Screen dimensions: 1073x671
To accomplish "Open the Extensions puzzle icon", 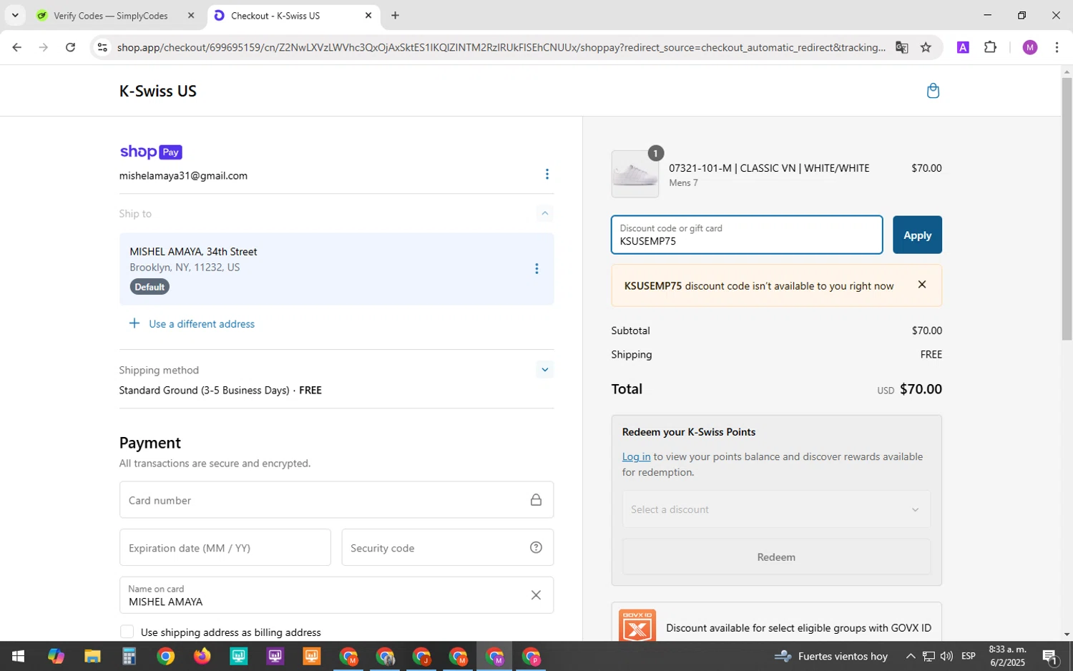I will click(990, 47).
